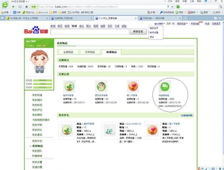Open the browser home page icon
Viewport: 224px width, 170px height.
(x=26, y=7)
